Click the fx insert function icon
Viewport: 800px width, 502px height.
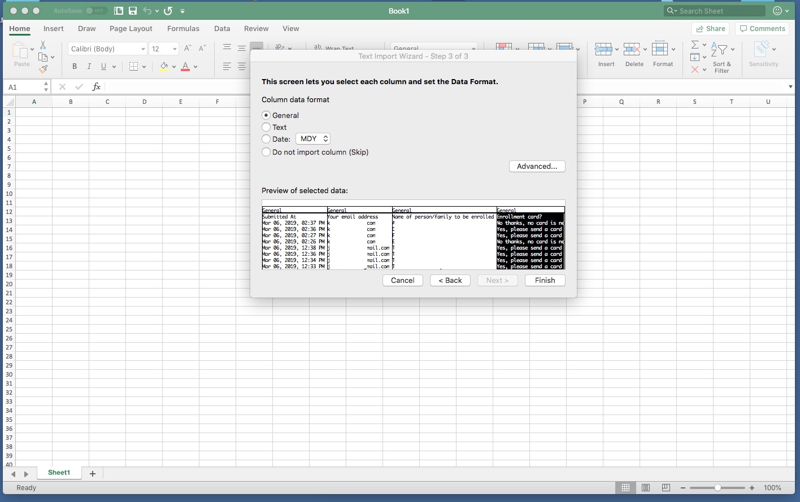[97, 86]
